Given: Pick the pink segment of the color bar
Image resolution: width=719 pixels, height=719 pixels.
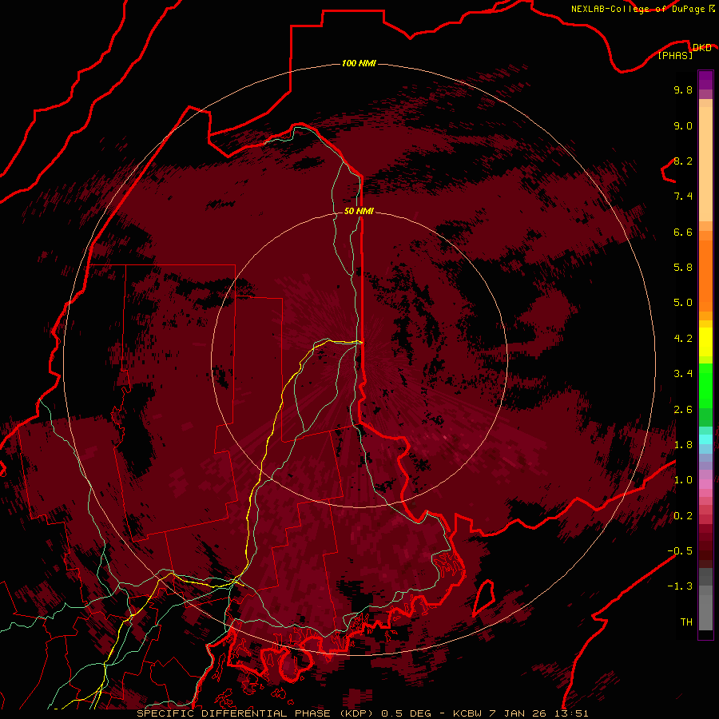Looking at the screenshot, I should pyautogui.click(x=705, y=483).
